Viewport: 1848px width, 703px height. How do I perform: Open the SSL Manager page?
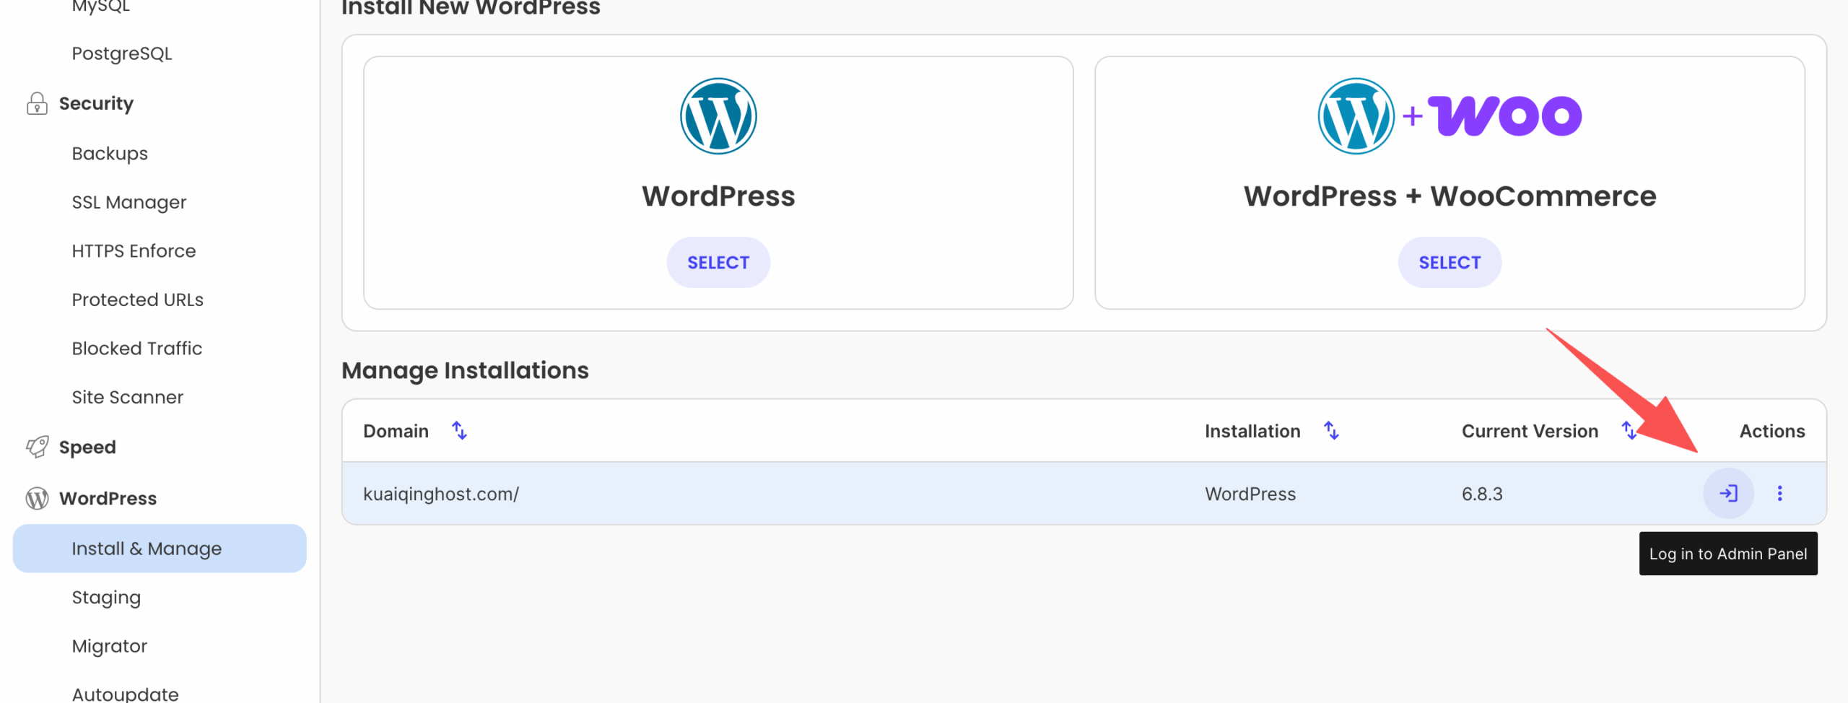pyautogui.click(x=128, y=202)
